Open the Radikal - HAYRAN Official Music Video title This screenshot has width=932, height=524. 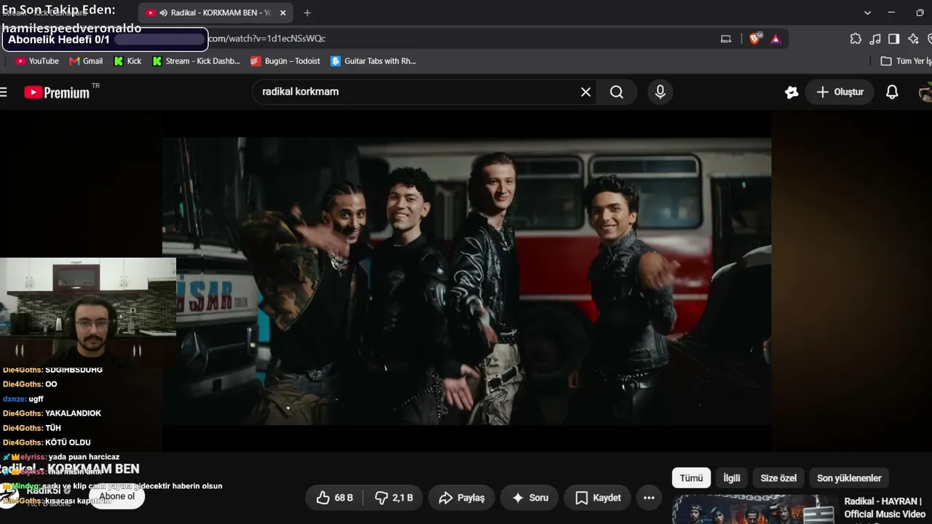pyautogui.click(x=885, y=508)
